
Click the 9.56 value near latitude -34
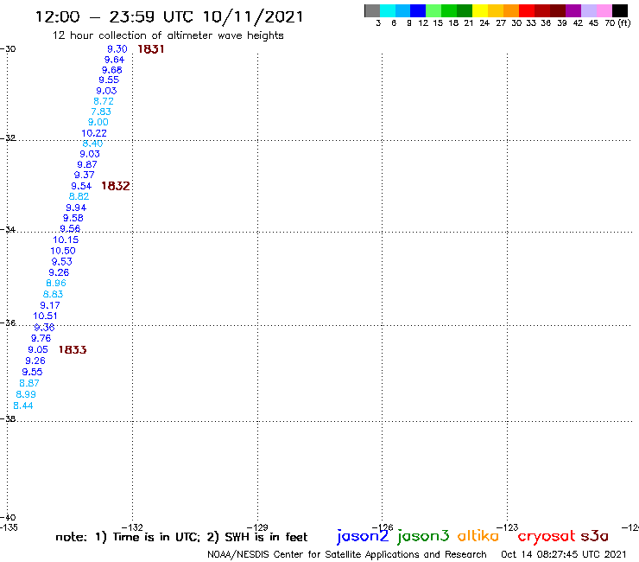[x=70, y=229]
